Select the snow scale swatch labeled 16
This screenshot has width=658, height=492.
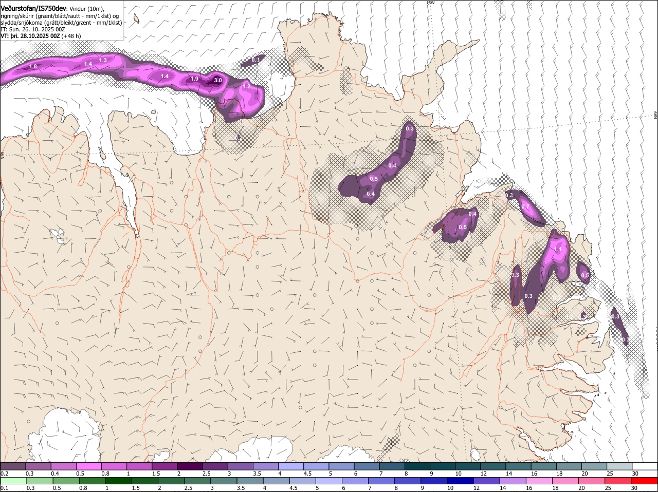(543, 466)
